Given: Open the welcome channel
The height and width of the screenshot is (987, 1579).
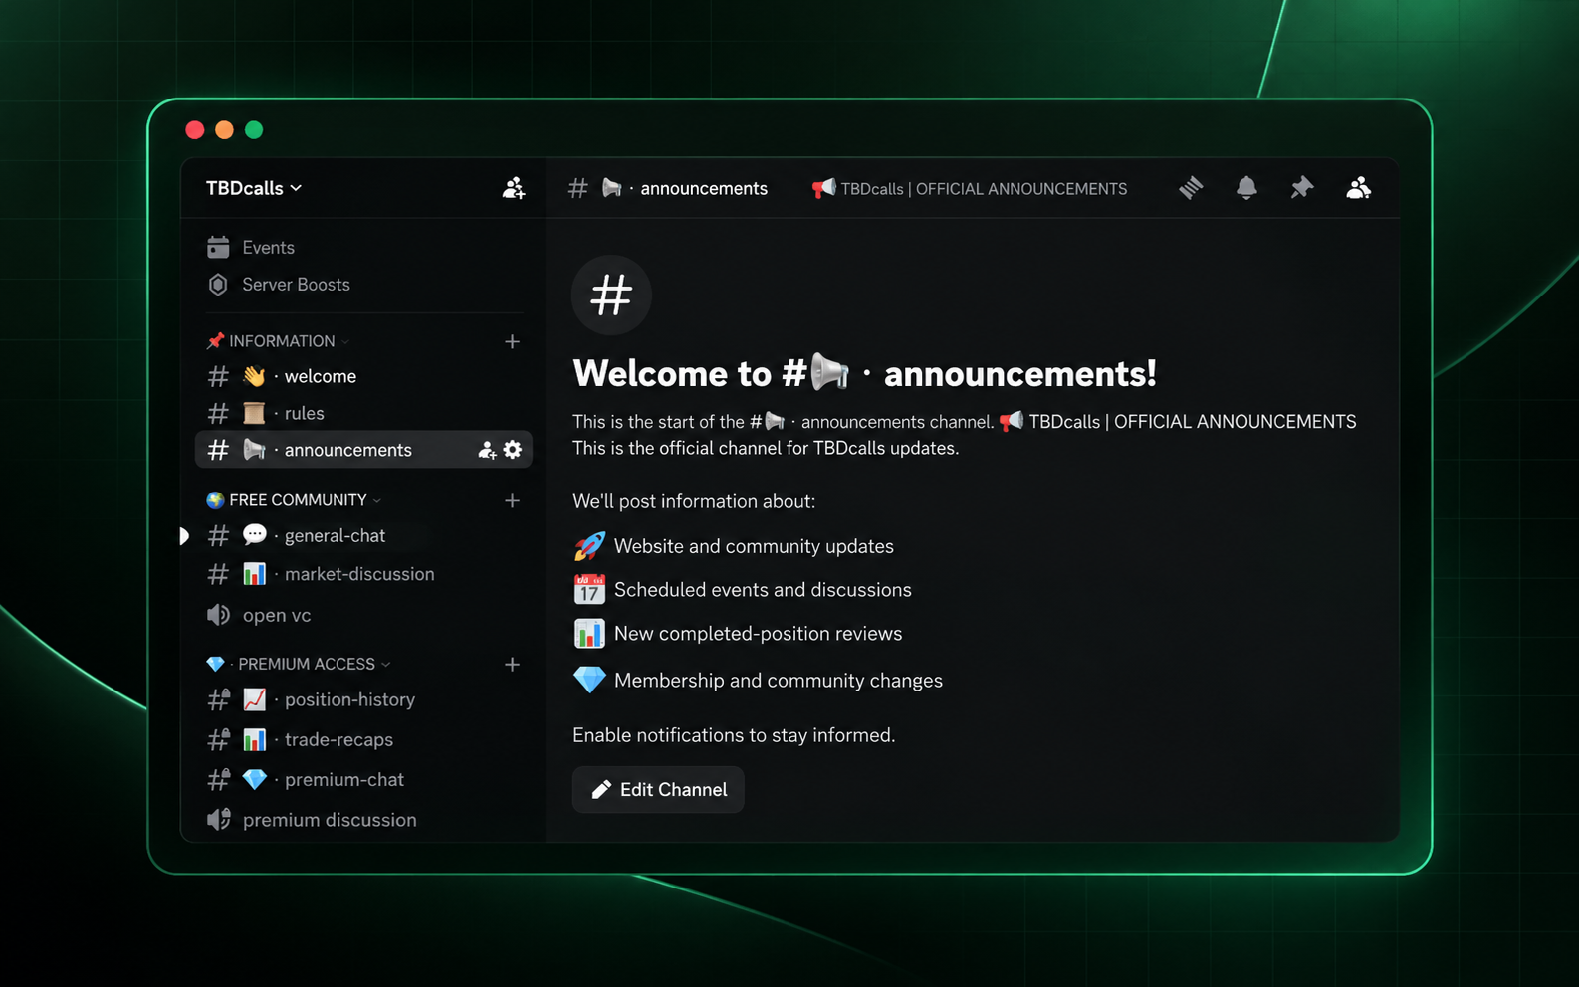Looking at the screenshot, I should click(x=364, y=376).
